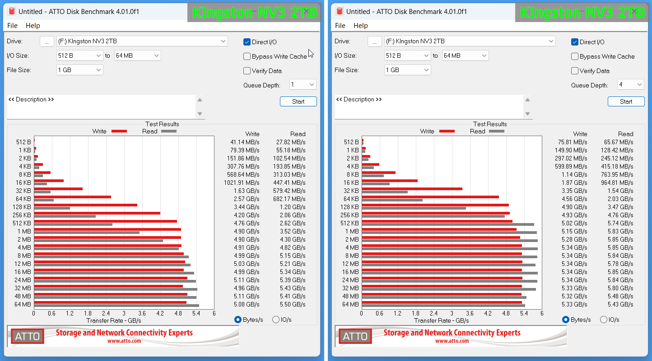Click the gray Read legend swatch, left window
The height and width of the screenshot is (361, 652).
coord(169,131)
